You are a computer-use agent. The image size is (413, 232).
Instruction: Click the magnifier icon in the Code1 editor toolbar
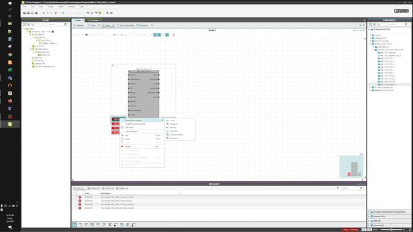[174, 35]
